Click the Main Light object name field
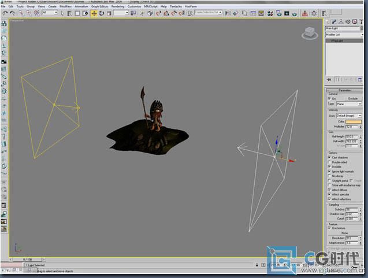368x278 pixels. tap(343, 28)
